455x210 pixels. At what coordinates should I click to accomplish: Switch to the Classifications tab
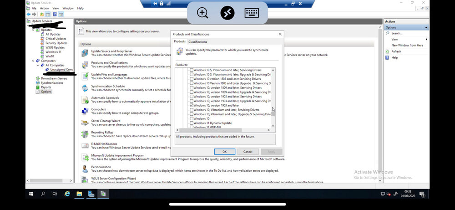pyautogui.click(x=197, y=42)
